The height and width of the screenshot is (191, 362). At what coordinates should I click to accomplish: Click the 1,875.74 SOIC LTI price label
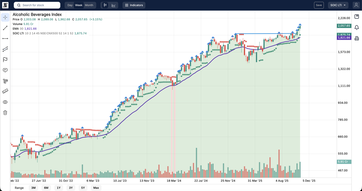pyautogui.click(x=344, y=35)
